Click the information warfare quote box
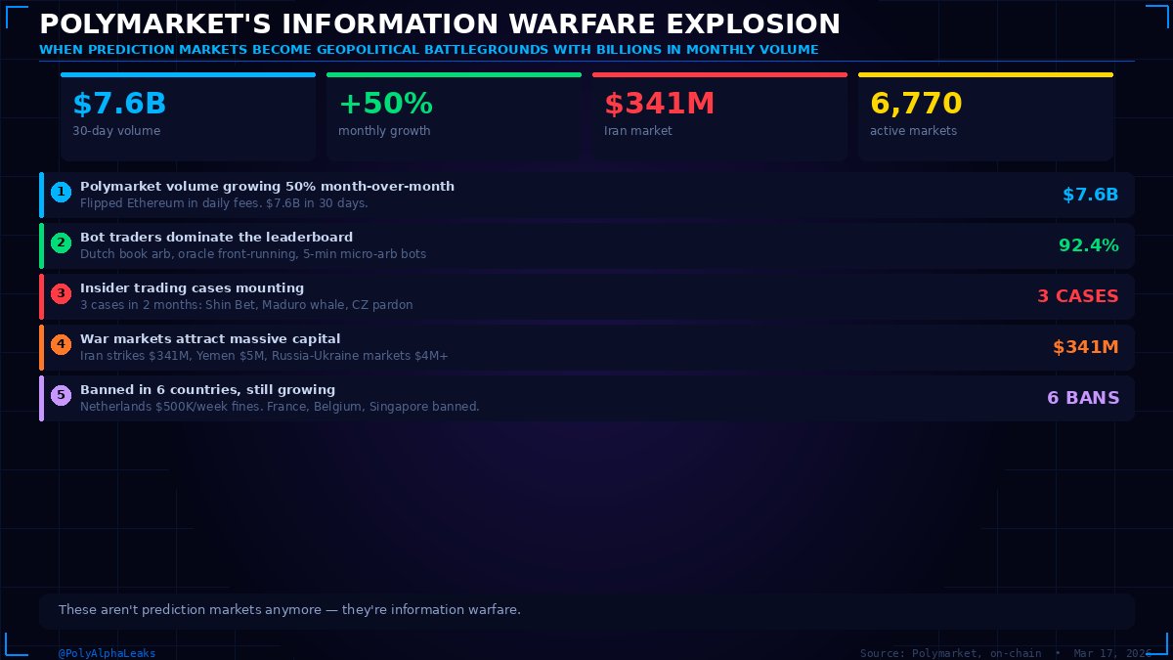Image resolution: width=1173 pixels, height=660 pixels. coord(586,609)
